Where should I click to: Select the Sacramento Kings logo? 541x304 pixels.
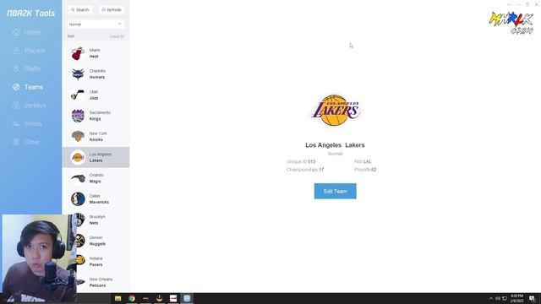pyautogui.click(x=78, y=116)
